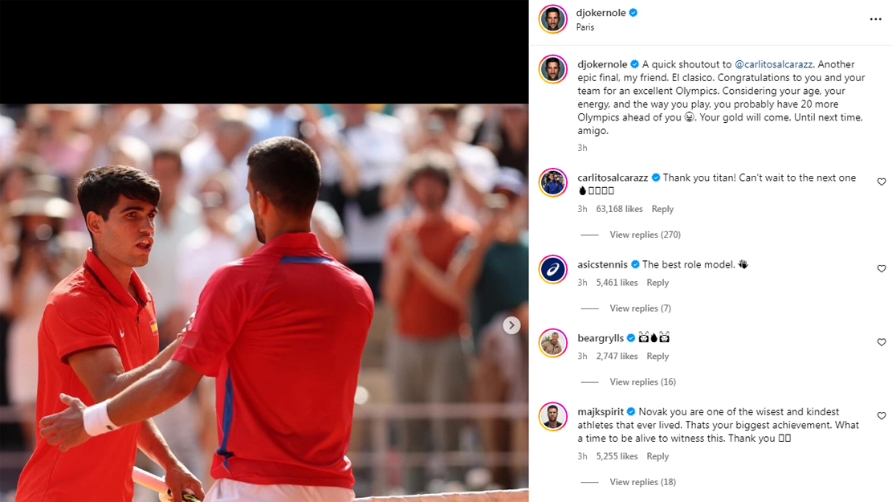Image resolution: width=892 pixels, height=502 pixels.
Task: Open majkspirit's profile avatar
Action: pyautogui.click(x=553, y=417)
